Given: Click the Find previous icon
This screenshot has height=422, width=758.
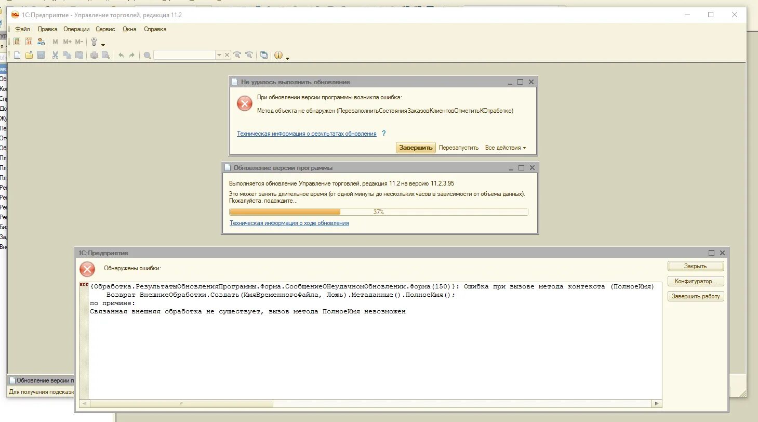Looking at the screenshot, I should tap(249, 55).
